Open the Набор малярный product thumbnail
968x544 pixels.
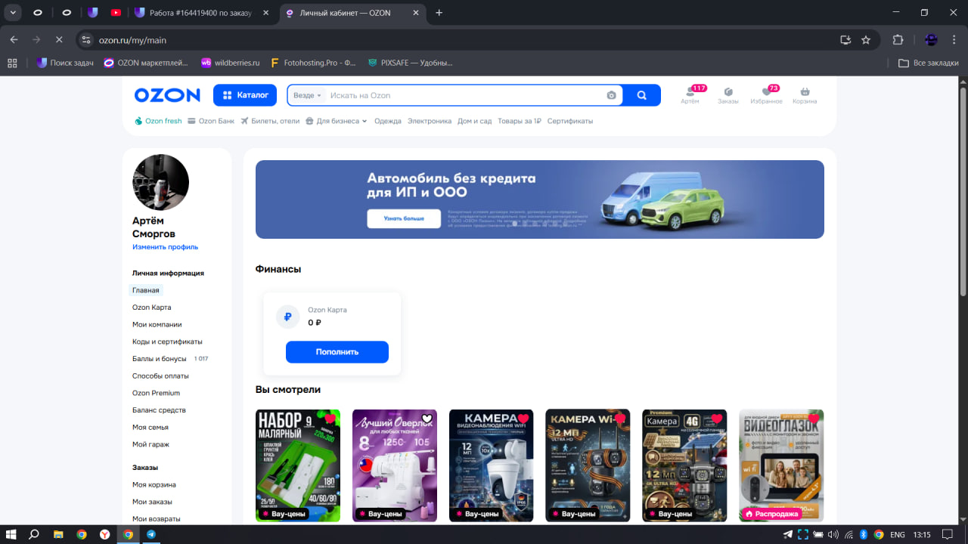298,465
